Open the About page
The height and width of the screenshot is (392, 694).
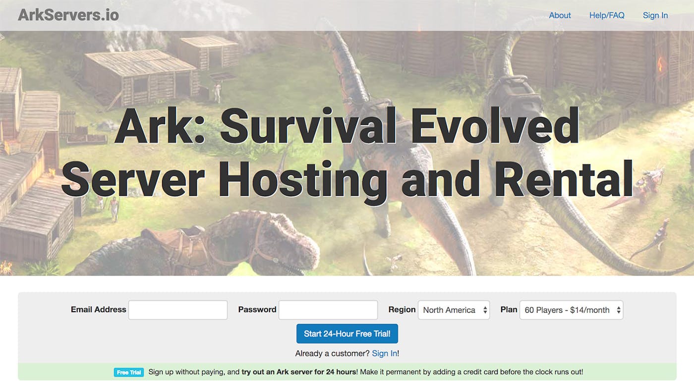[560, 15]
